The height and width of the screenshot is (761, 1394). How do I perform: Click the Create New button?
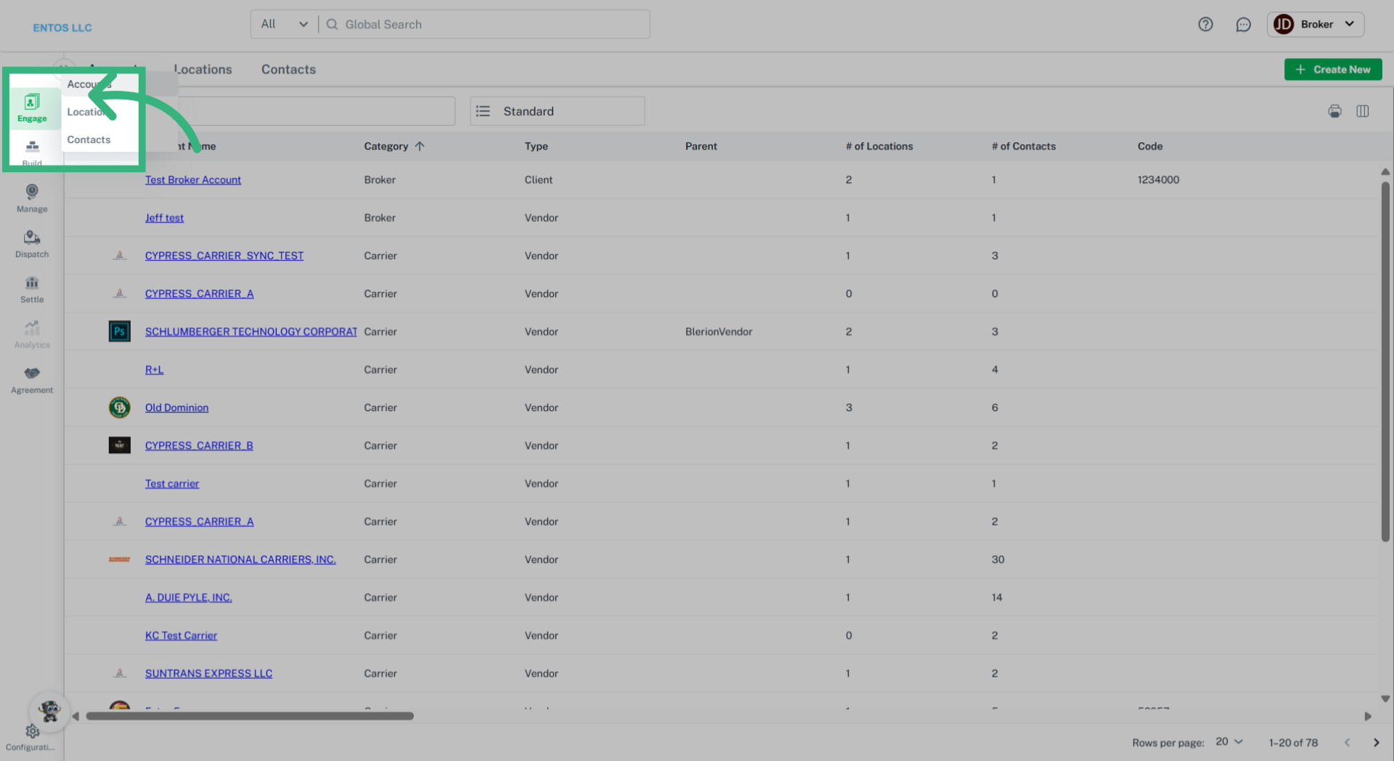1333,70
